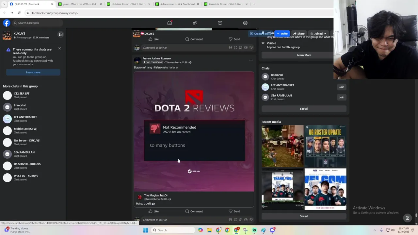The height and width of the screenshot is (235, 418).
Task: Open the Video icon in Facebook navigation
Action: coord(220,23)
